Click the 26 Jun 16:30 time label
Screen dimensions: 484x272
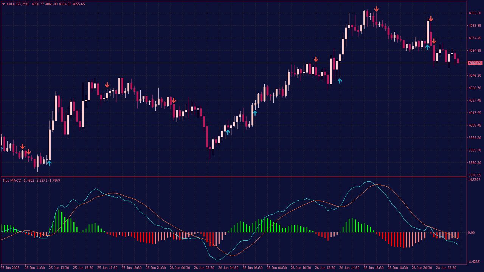(374, 268)
